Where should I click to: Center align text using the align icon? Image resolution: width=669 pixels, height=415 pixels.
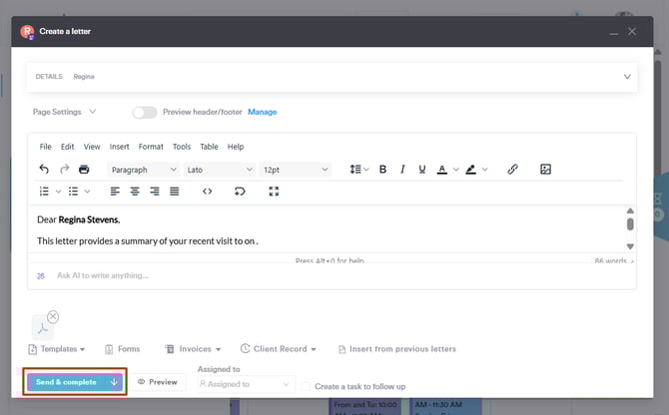pos(134,191)
